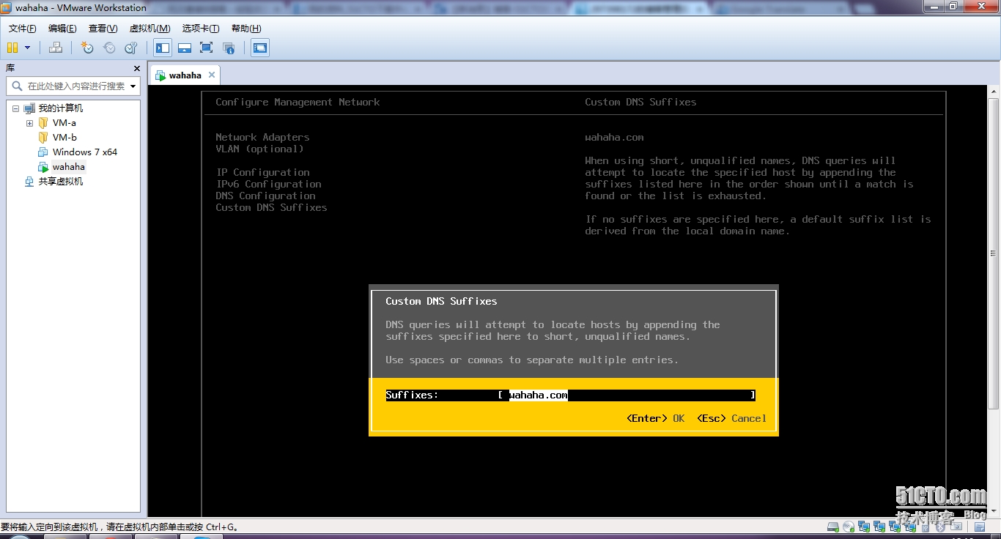Viewport: 1001px width, 539px height.
Task: Toggle the library sidebar view icon
Action: [163, 48]
